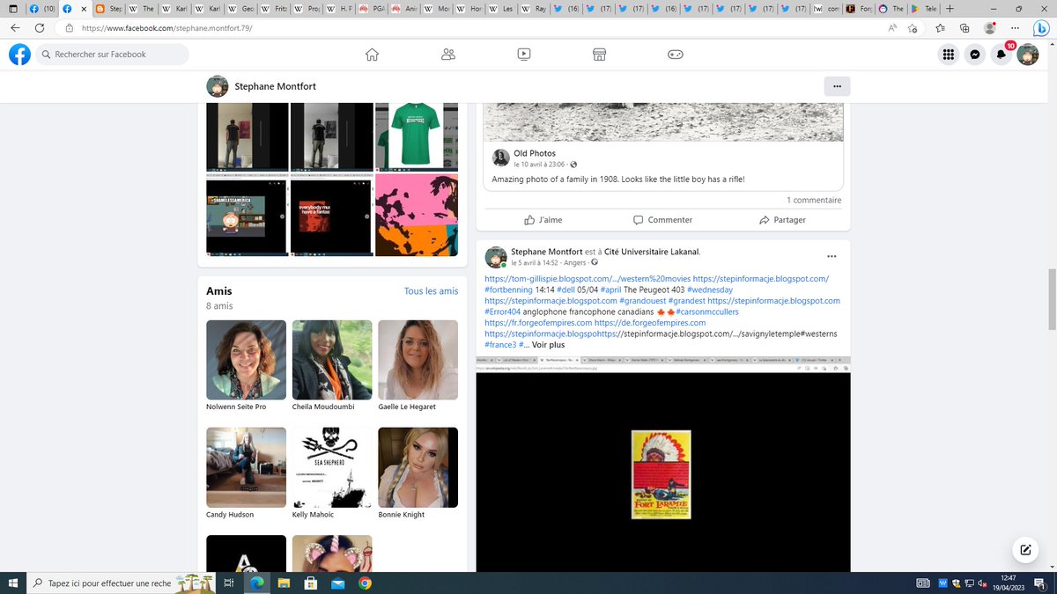Switch to the Blogger 'Step' tab

(108, 8)
